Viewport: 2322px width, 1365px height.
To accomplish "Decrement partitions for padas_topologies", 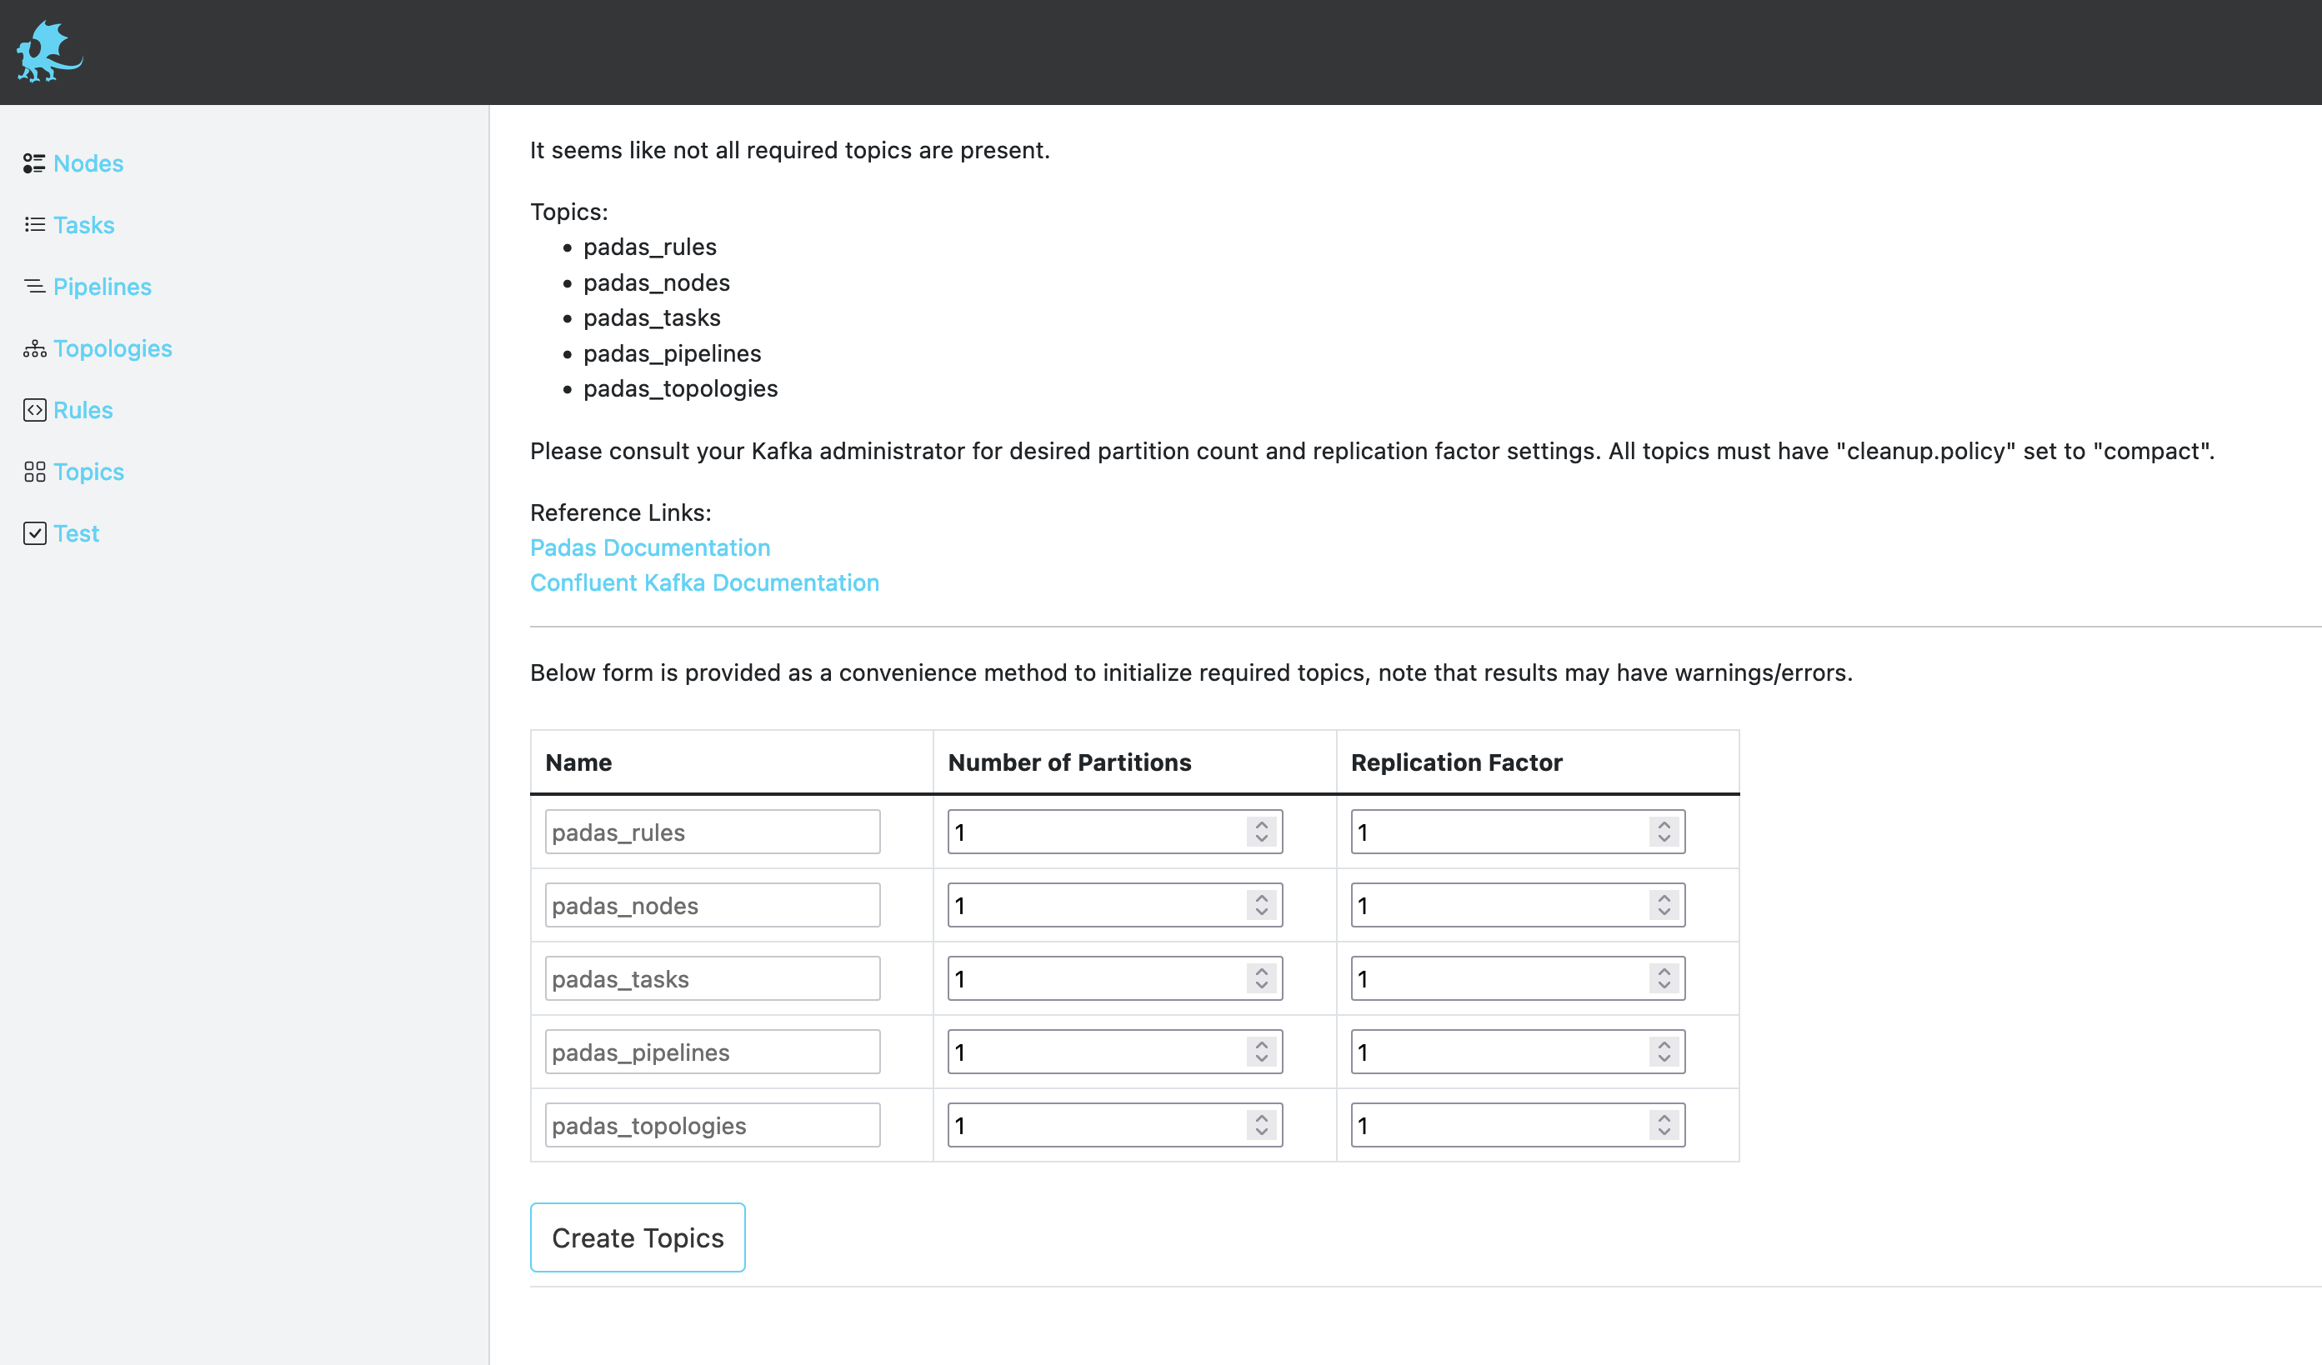I will tap(1263, 1131).
